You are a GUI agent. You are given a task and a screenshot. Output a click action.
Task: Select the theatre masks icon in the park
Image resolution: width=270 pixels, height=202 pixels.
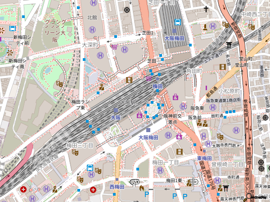pos(59,84)
